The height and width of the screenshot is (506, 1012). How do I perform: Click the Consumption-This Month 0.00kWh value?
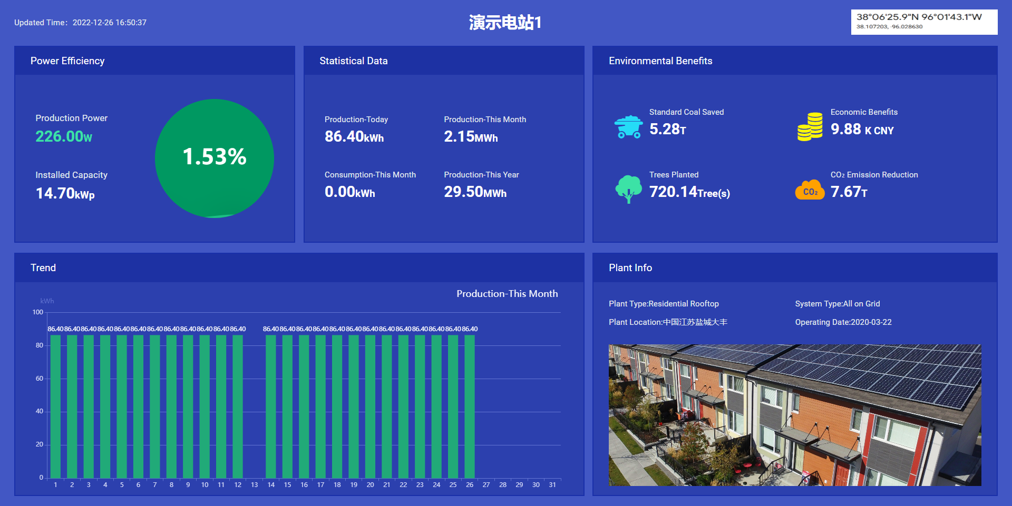[350, 192]
